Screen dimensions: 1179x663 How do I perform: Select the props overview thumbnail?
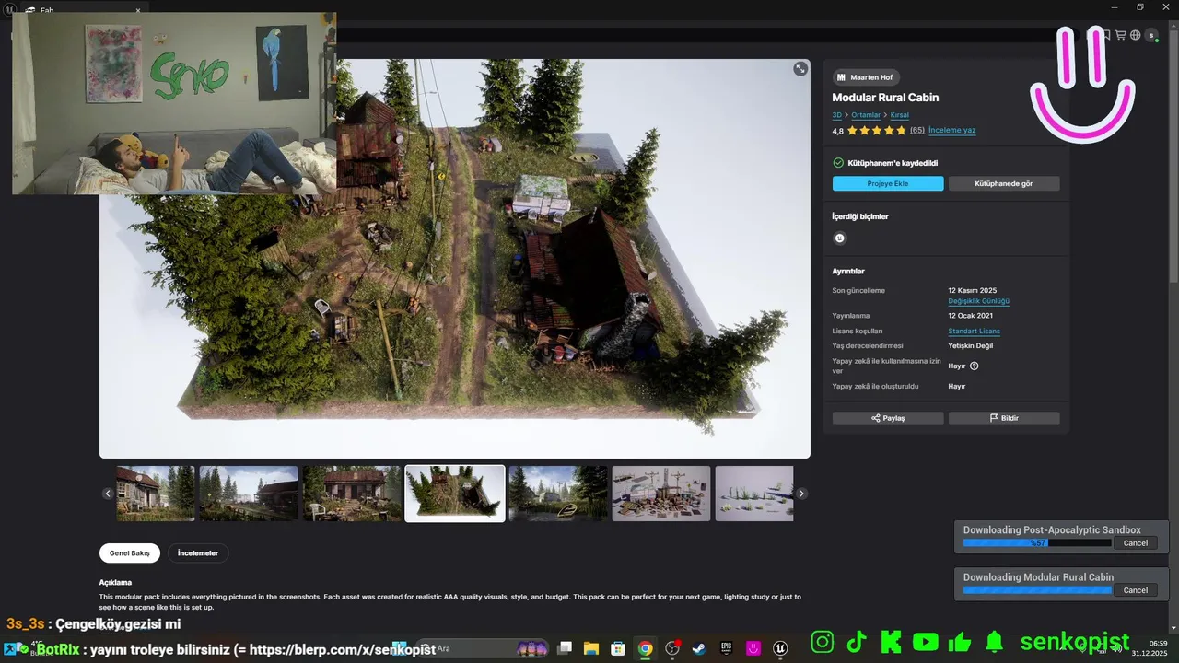pyautogui.click(x=661, y=494)
